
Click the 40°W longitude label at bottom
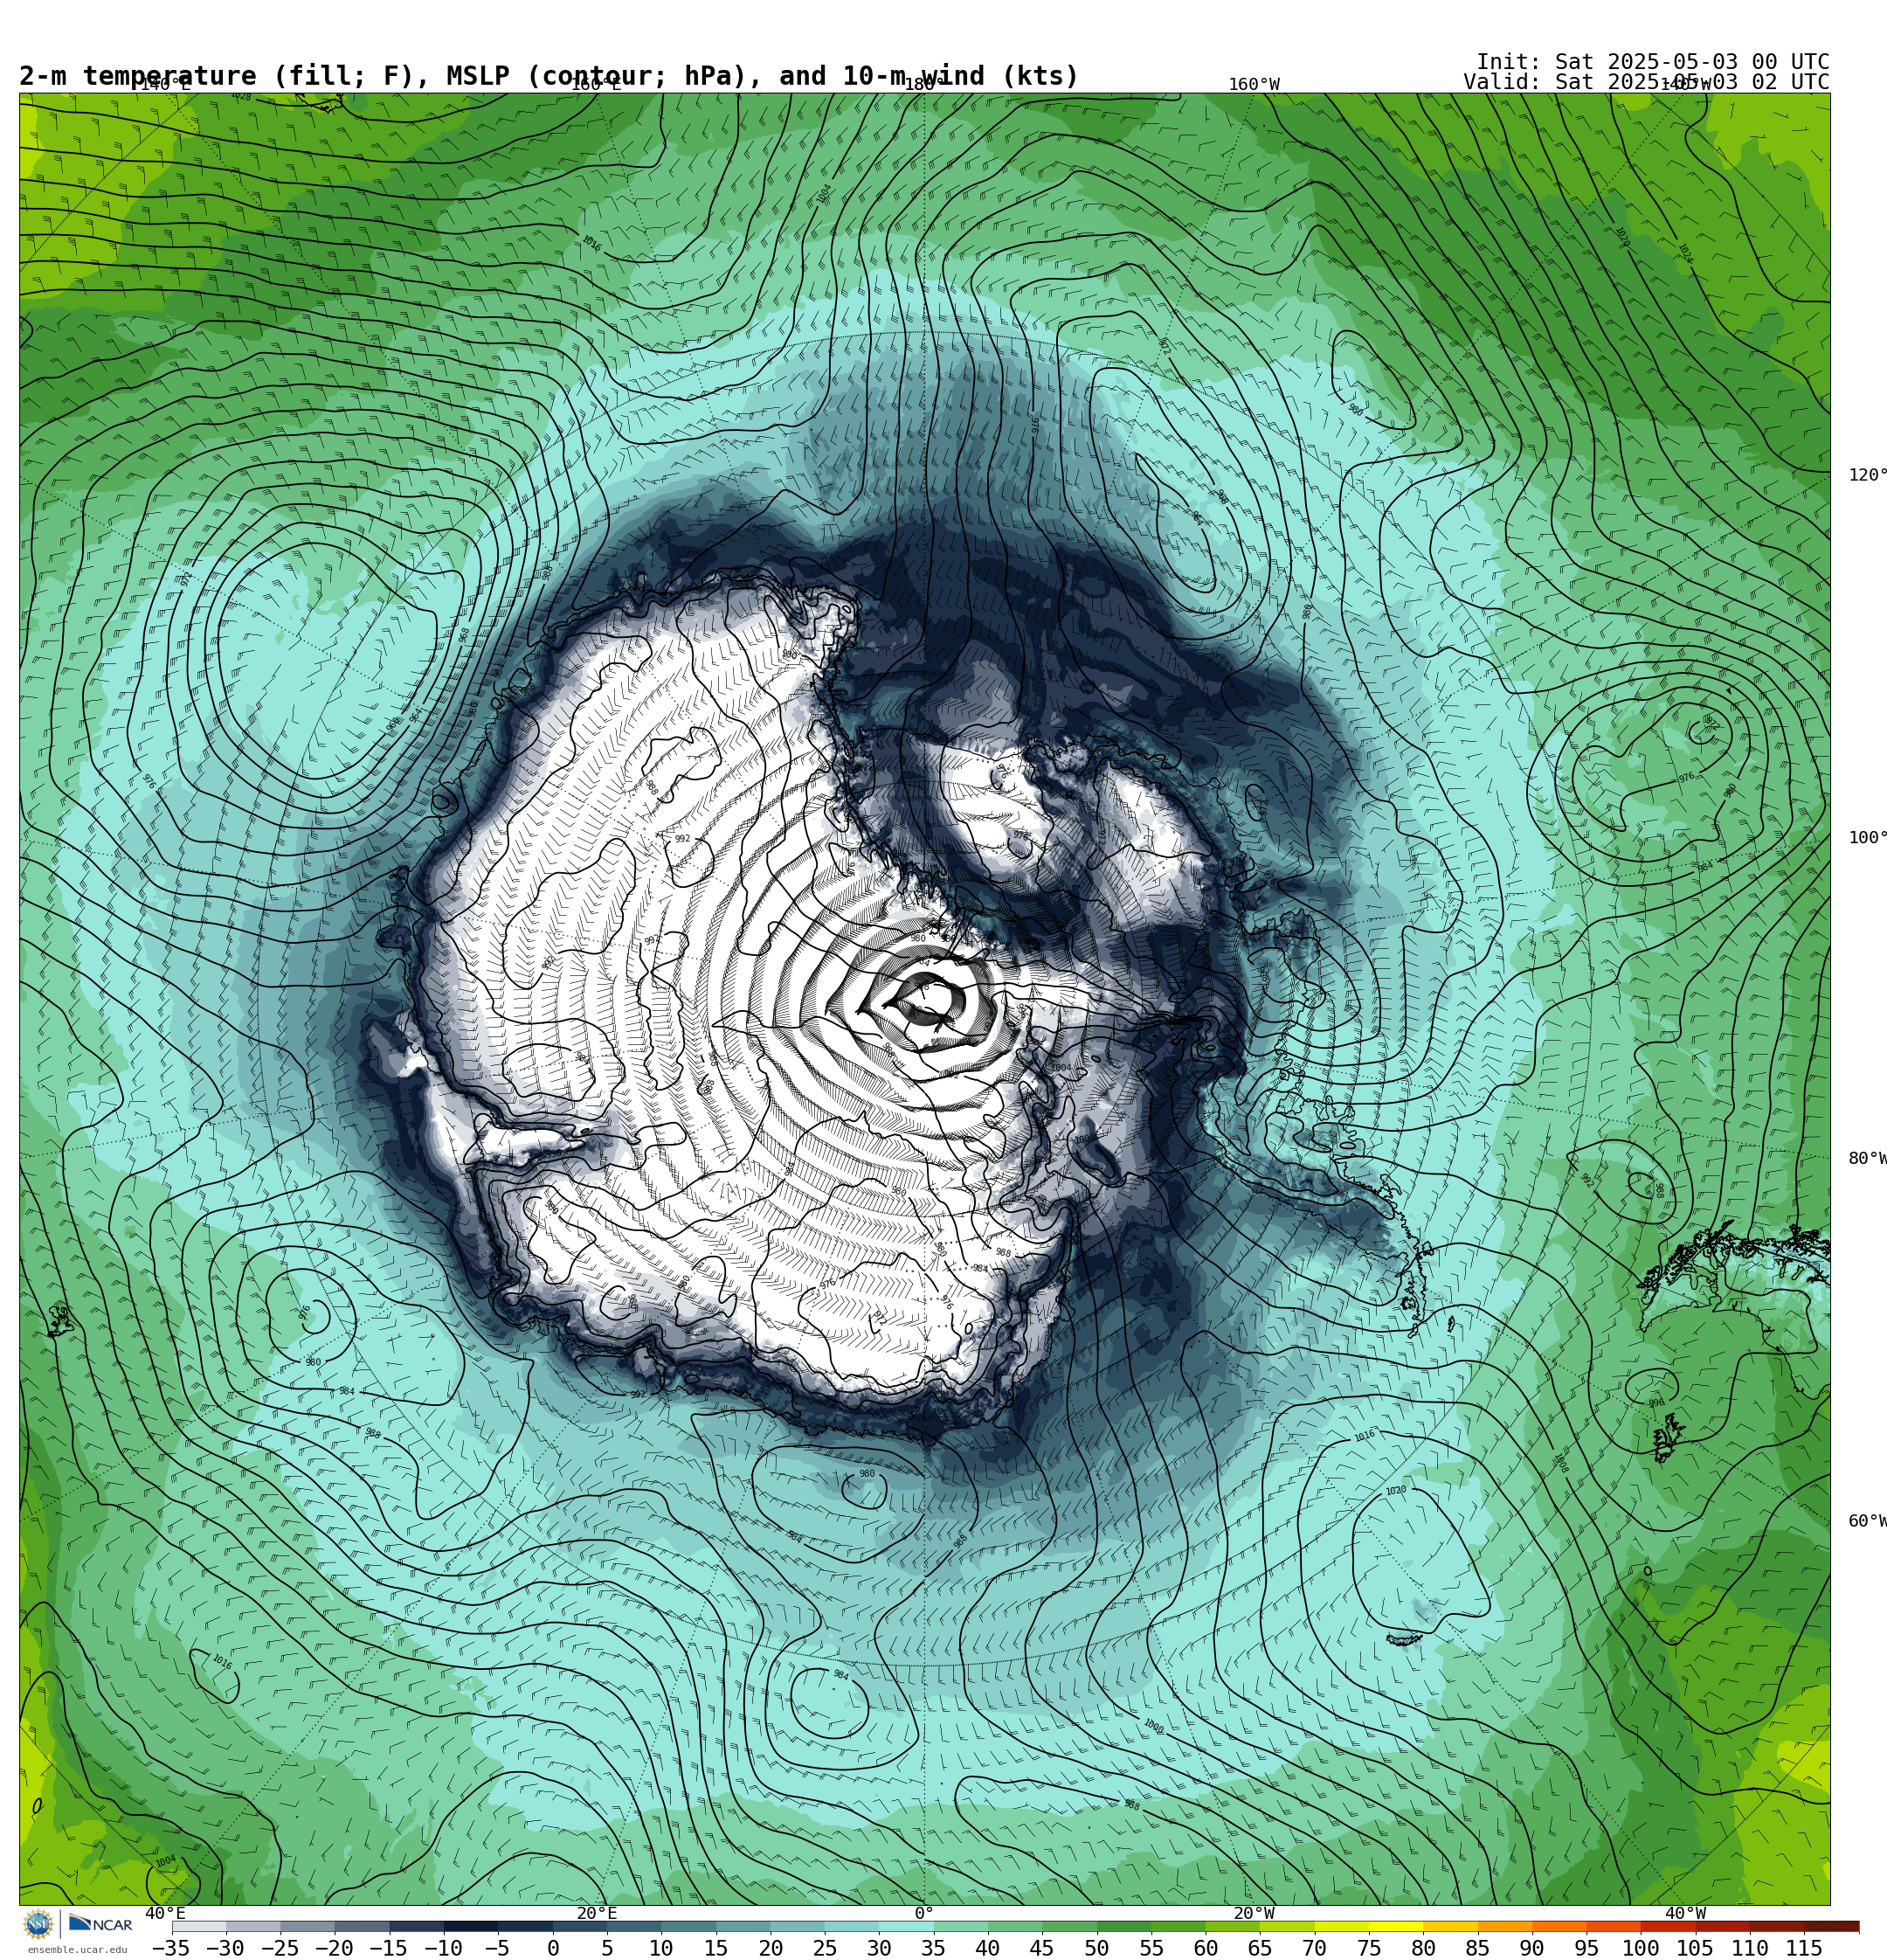coord(1686,1913)
